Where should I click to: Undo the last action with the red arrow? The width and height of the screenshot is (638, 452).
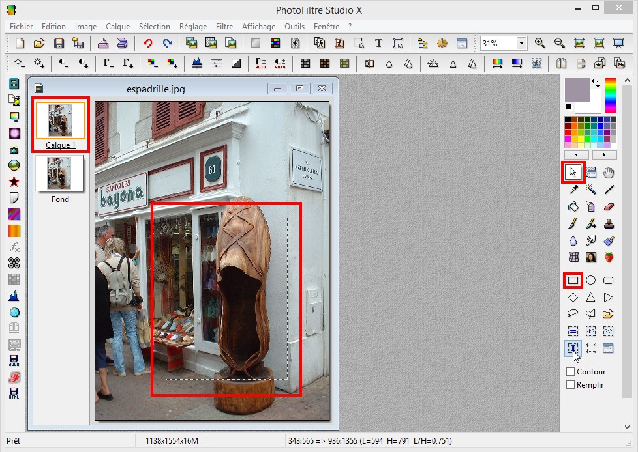pos(147,43)
